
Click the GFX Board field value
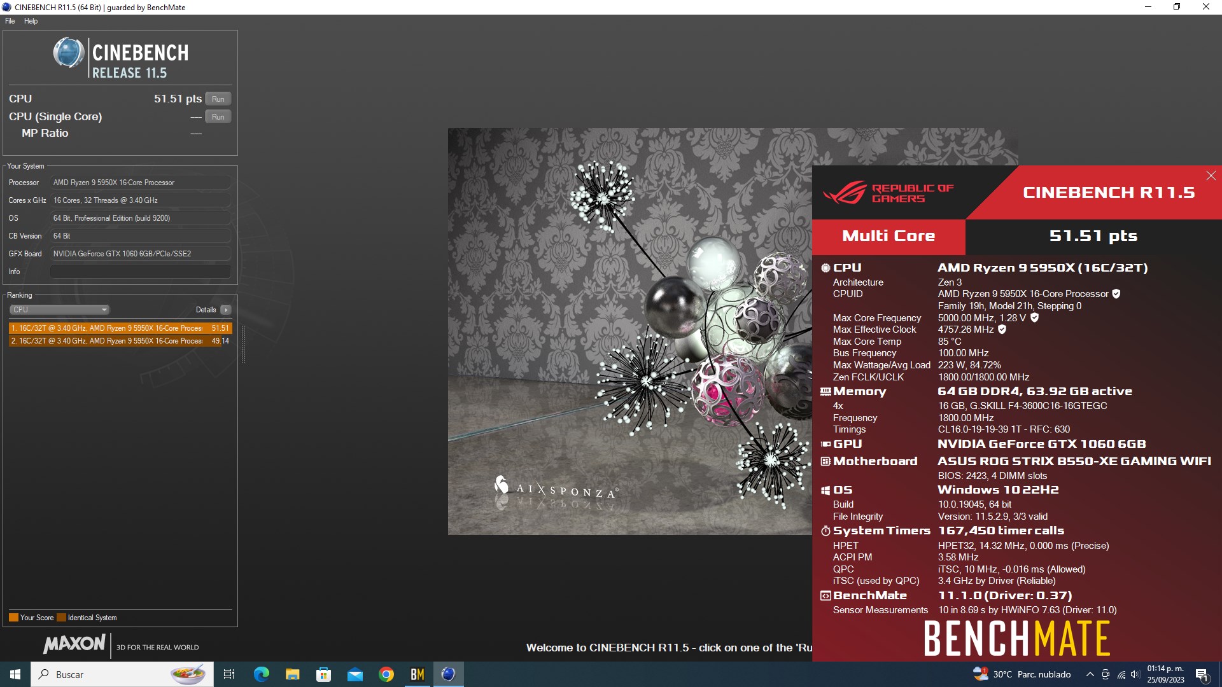(141, 254)
